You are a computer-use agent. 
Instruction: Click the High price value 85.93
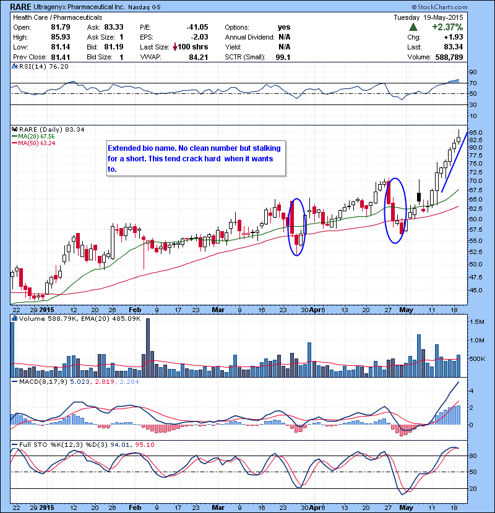(x=61, y=37)
